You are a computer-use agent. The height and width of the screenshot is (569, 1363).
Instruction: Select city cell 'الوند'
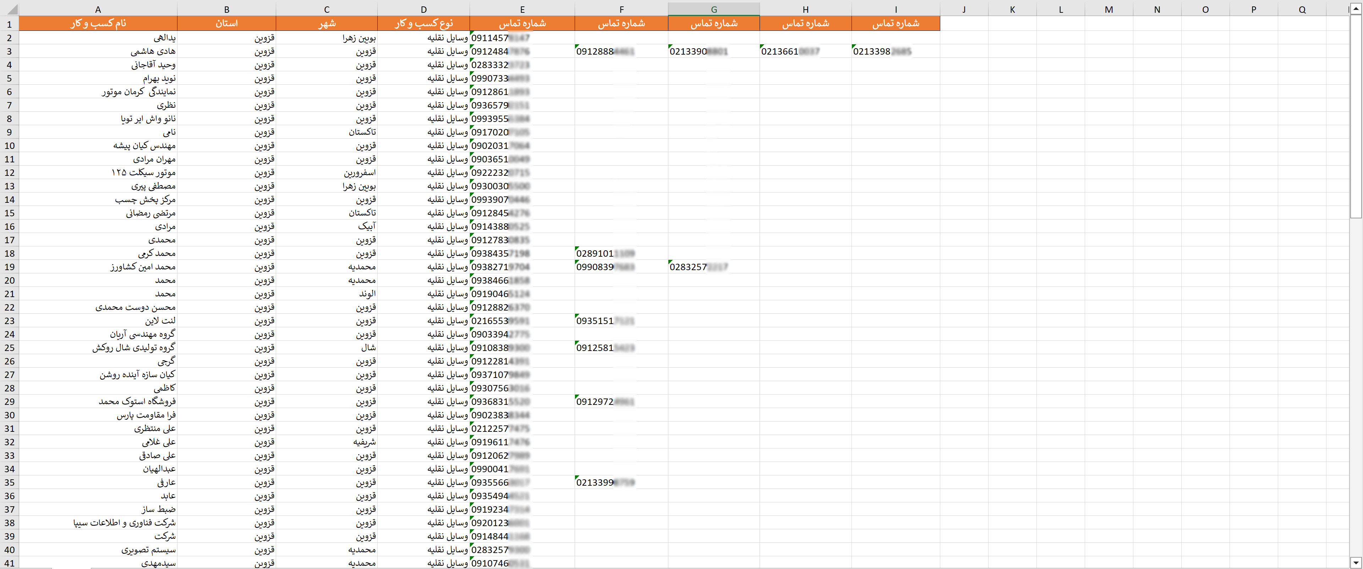(x=327, y=294)
